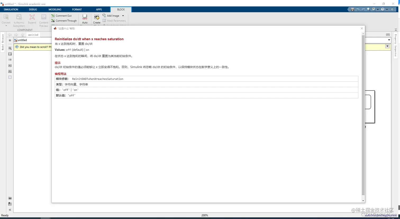Click the untitled breadcrumb in address bar
This screenshot has width=400, height=219.
(22, 40)
